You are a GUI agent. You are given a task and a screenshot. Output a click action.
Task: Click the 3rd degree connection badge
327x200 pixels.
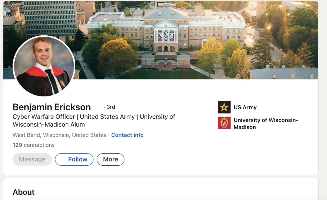click(x=110, y=107)
